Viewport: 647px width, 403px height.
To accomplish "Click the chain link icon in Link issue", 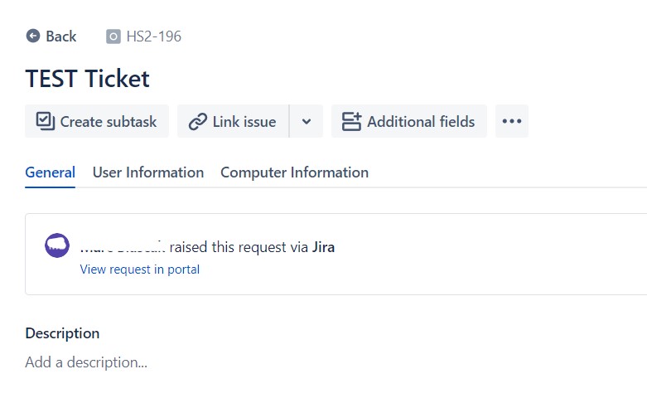I will pos(198,122).
